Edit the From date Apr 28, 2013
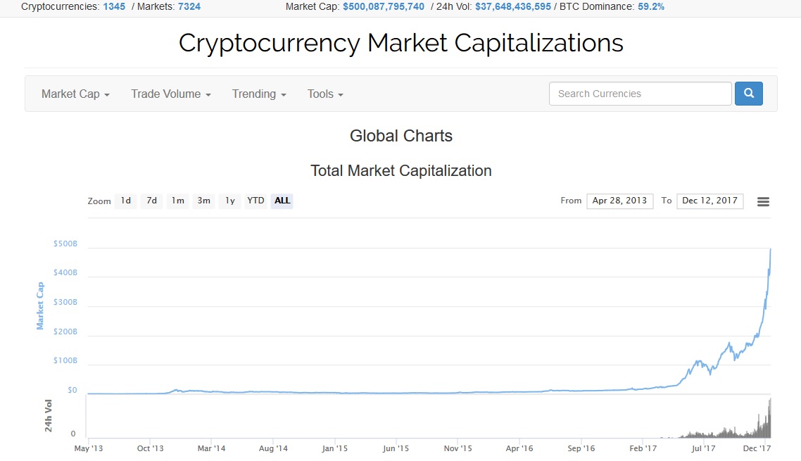The image size is (801, 461). point(619,201)
